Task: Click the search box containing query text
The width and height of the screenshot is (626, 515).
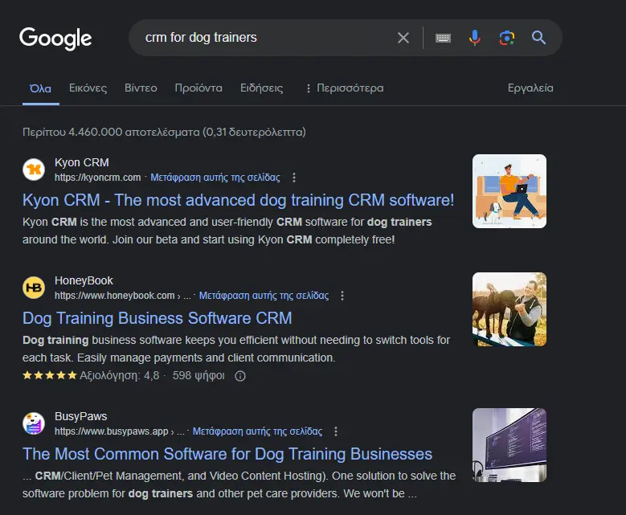Action: [265, 38]
